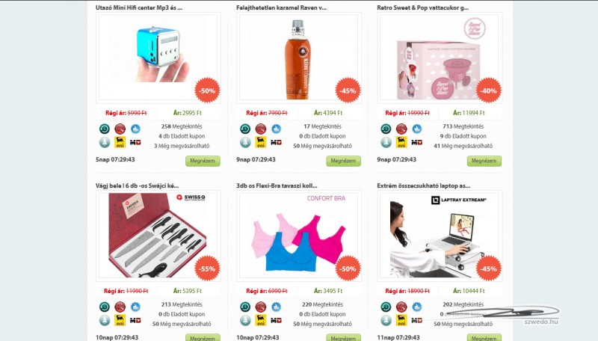
Task: Click the green clock icon under Mini Hifi product
Action: click(x=105, y=129)
